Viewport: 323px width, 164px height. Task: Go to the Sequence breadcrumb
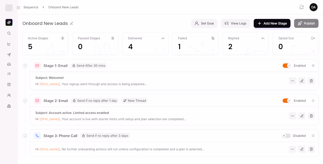tap(31, 7)
